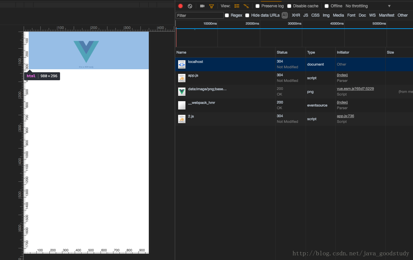Click the blank icon beside __webpack_hmr
Screen dimensions: 413x260
pos(182,105)
